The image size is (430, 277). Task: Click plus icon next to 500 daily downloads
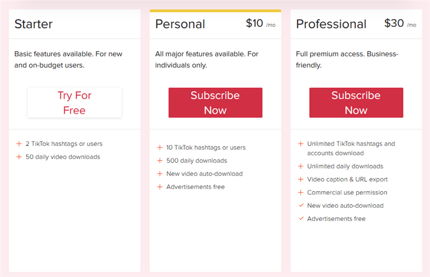[160, 161]
